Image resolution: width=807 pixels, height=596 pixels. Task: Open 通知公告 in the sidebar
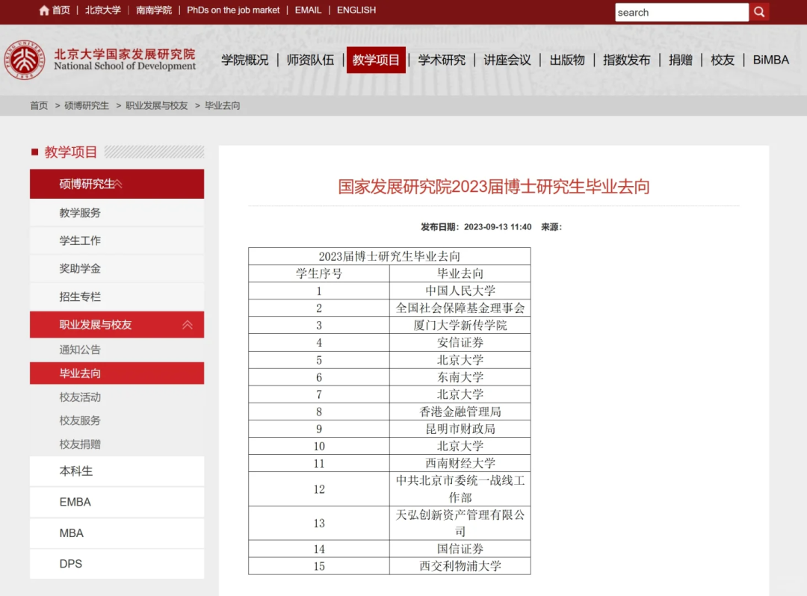point(80,350)
